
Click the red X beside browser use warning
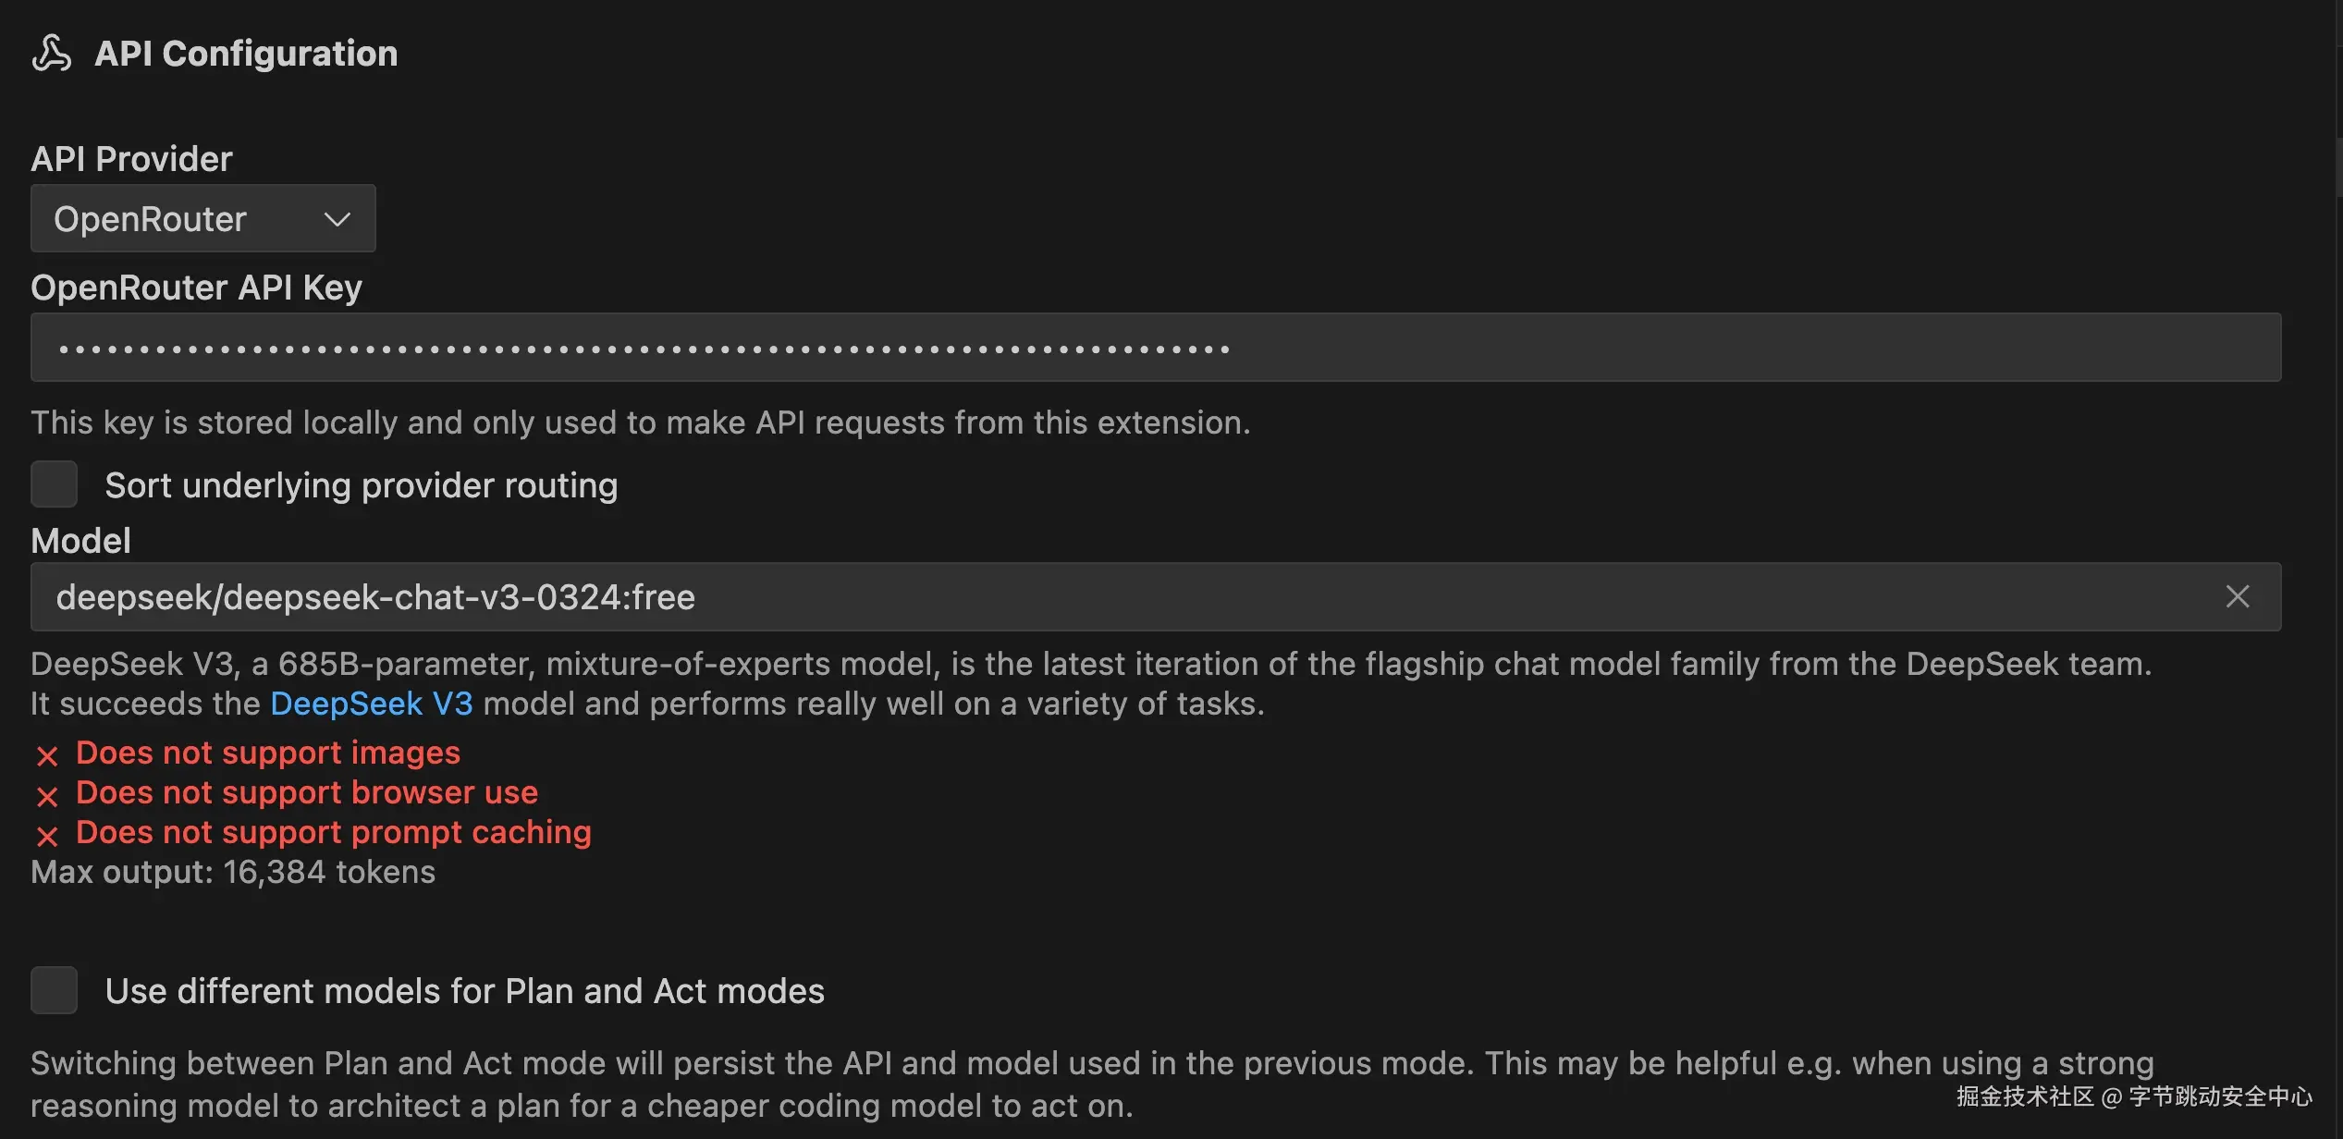tap(47, 796)
